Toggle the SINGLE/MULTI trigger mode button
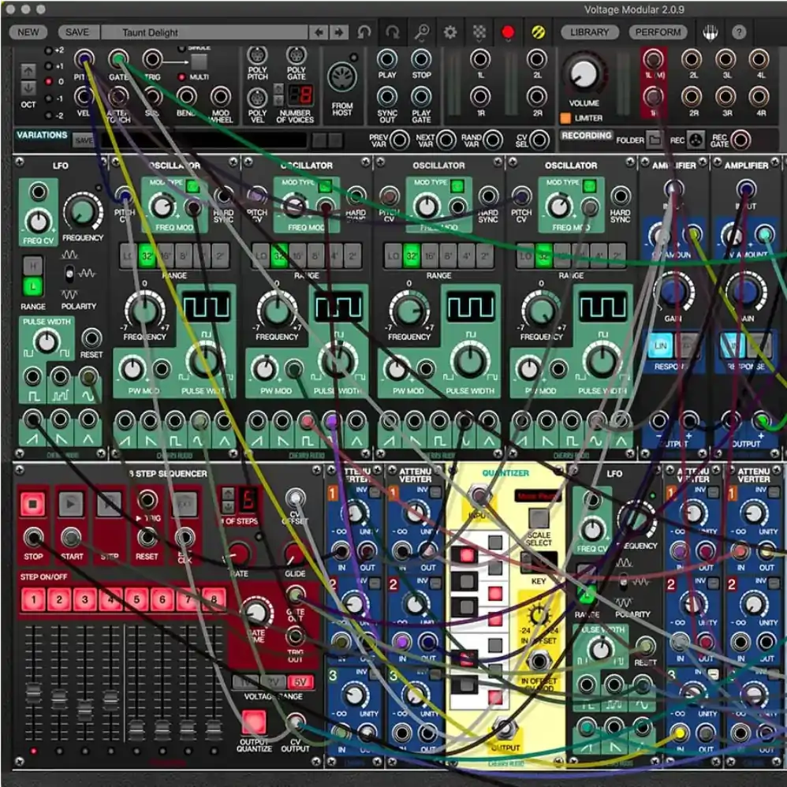This screenshot has height=787, width=787. point(199,62)
